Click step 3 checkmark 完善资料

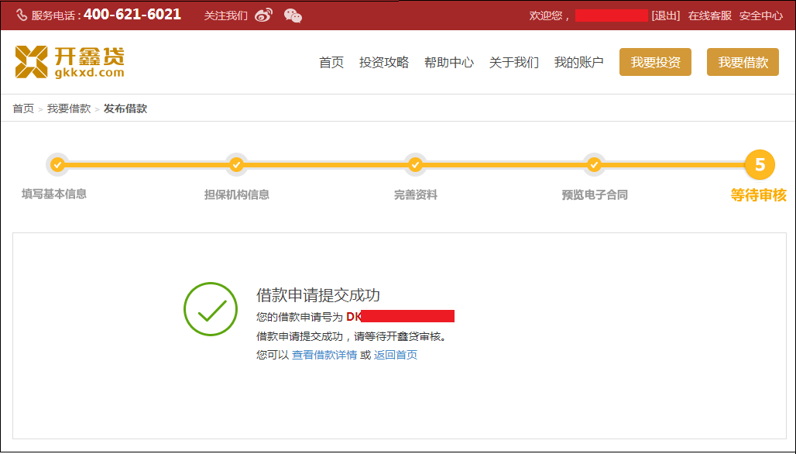point(415,164)
